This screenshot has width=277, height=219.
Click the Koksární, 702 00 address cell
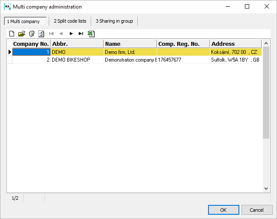(x=235, y=52)
